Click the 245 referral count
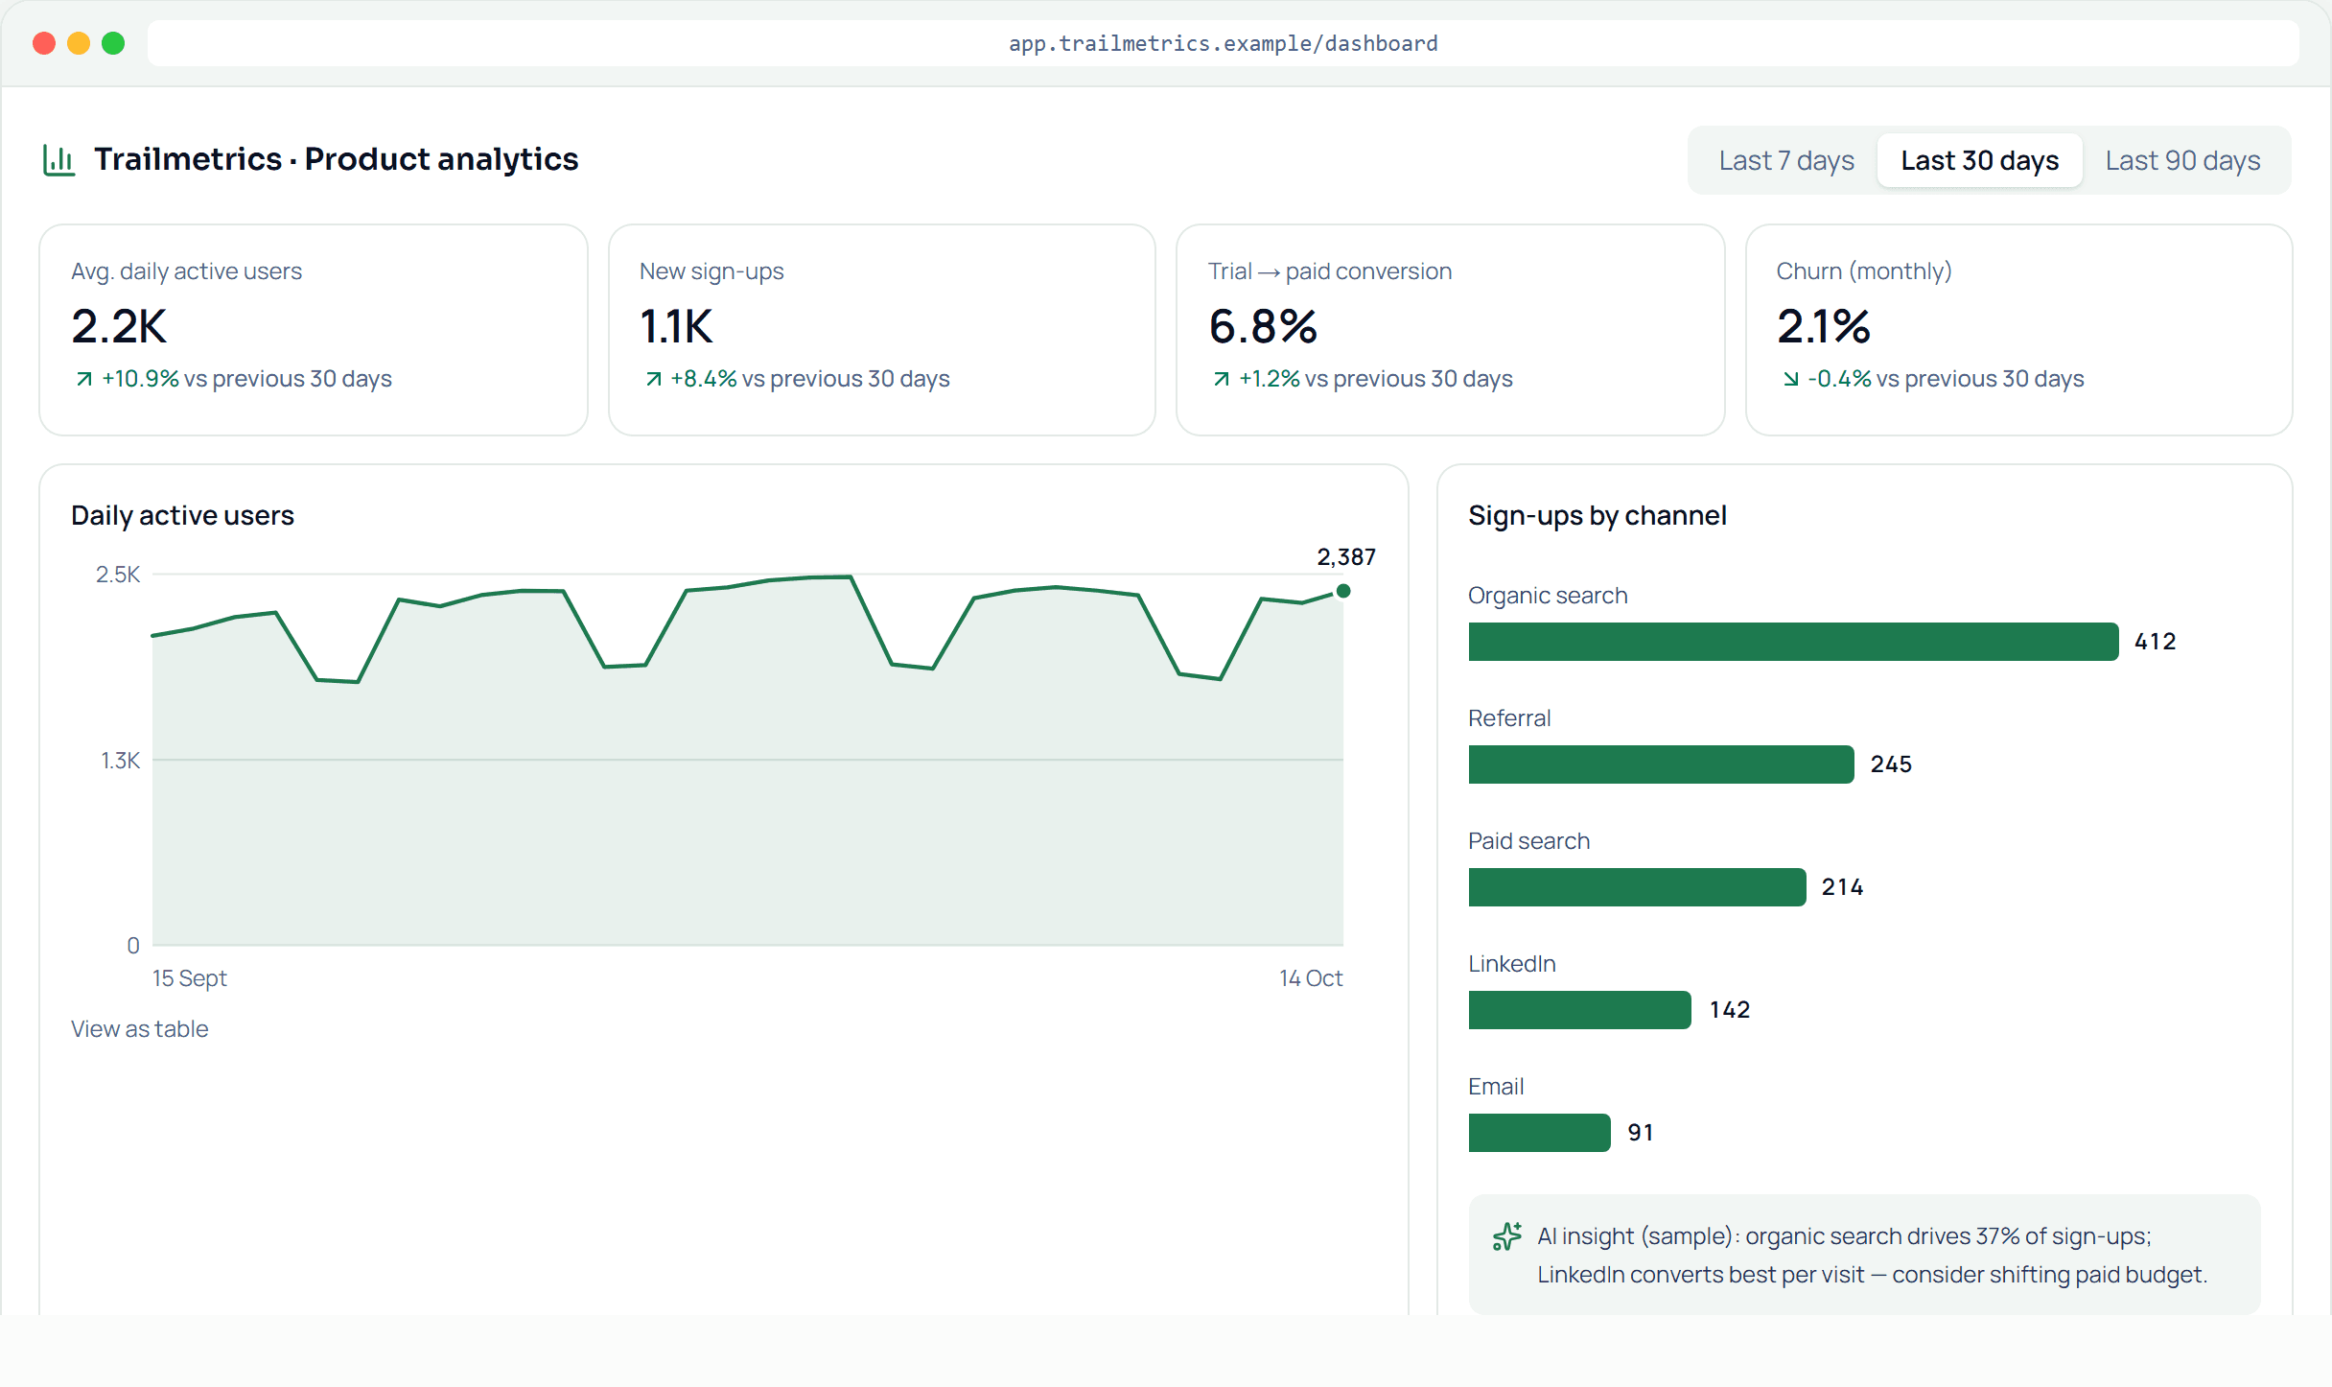2332x1387 pixels. (1891, 764)
